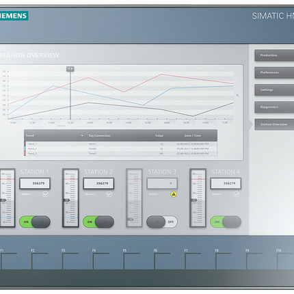Click function key F5
Viewport: 294px width, 294px height.
131,260
